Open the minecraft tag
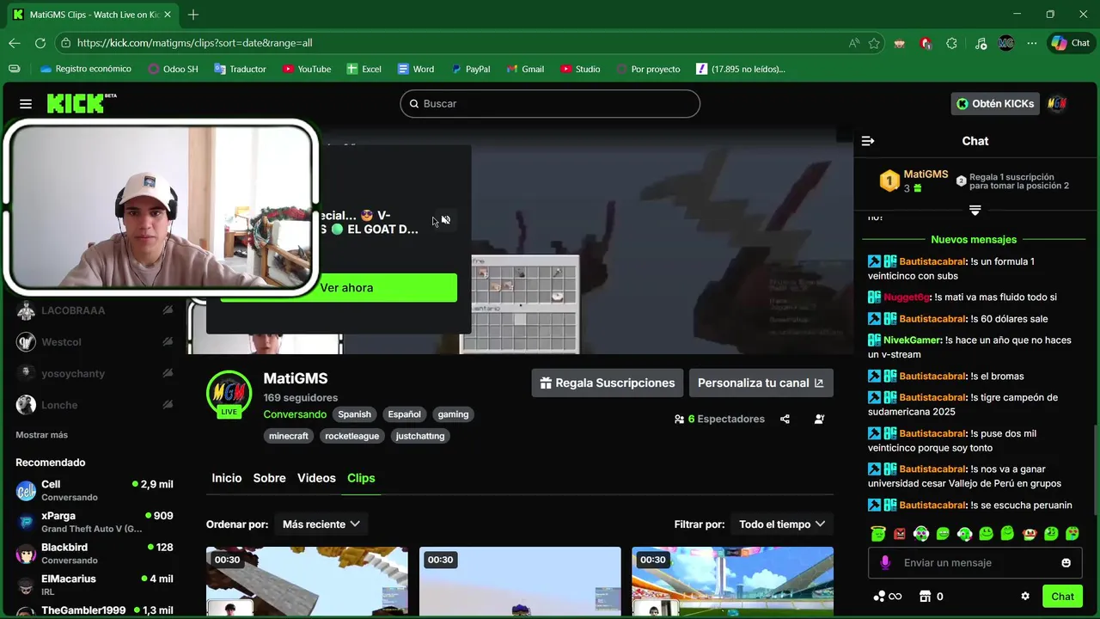The width and height of the screenshot is (1100, 619). click(289, 436)
